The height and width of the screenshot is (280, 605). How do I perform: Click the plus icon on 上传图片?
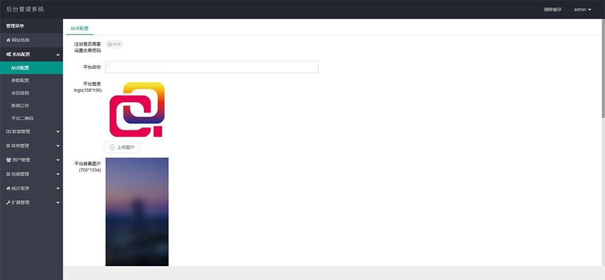[112, 147]
